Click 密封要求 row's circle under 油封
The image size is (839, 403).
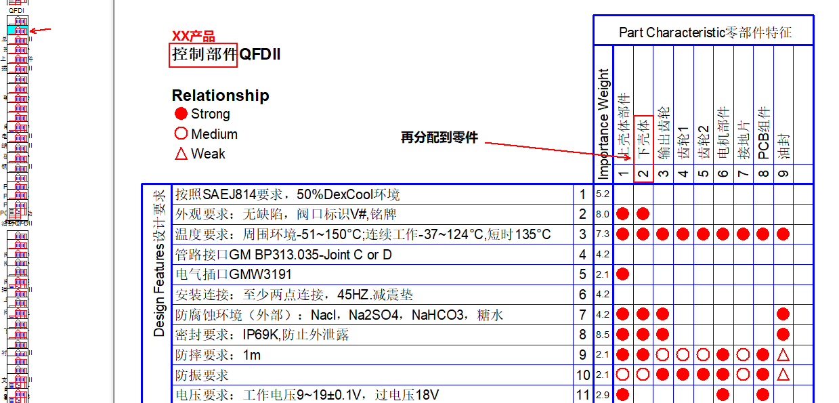coord(783,334)
